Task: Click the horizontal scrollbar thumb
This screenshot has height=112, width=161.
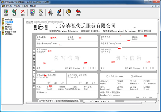Action: [84, 103]
